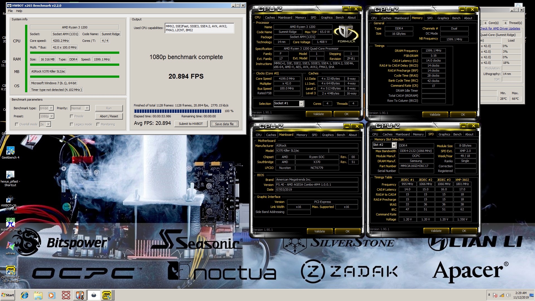Switch to Caches tab in CPU window

270,17
